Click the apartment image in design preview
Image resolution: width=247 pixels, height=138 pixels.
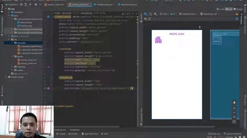(158, 40)
